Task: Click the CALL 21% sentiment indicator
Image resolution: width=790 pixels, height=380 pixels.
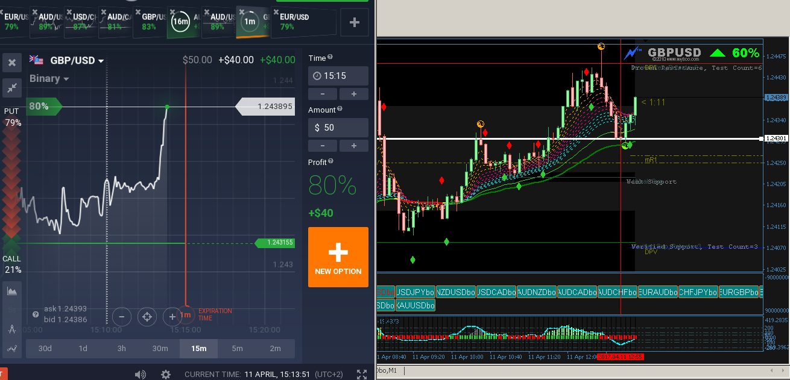Action: point(12,264)
